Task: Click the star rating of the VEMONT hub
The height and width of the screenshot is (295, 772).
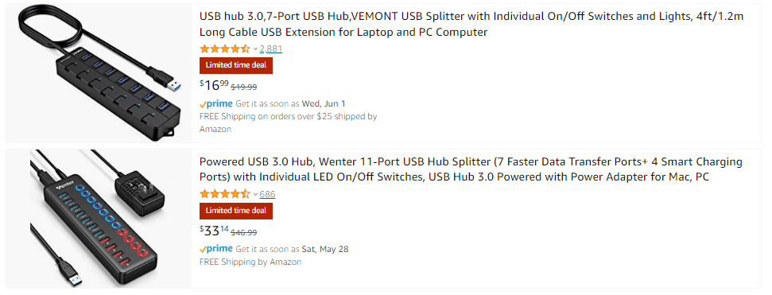Action: click(225, 49)
